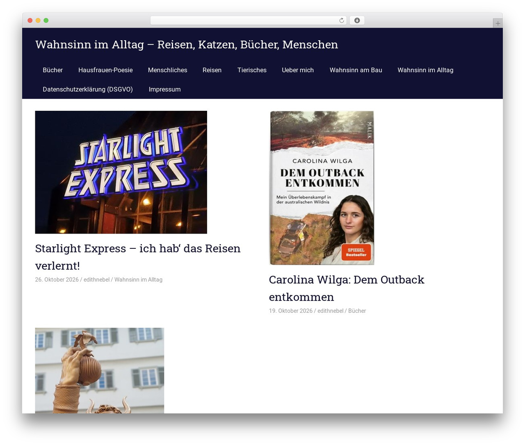This screenshot has width=525, height=445.
Task: Open author edithnebel under Carolina Wilga post
Action: 330,311
